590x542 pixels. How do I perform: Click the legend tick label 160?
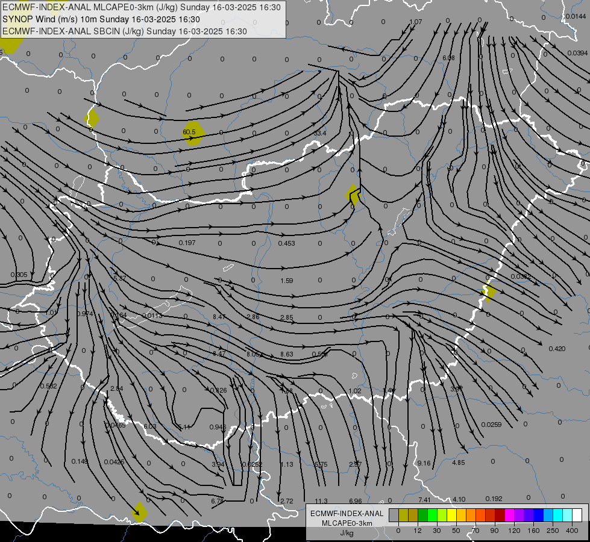533,531
